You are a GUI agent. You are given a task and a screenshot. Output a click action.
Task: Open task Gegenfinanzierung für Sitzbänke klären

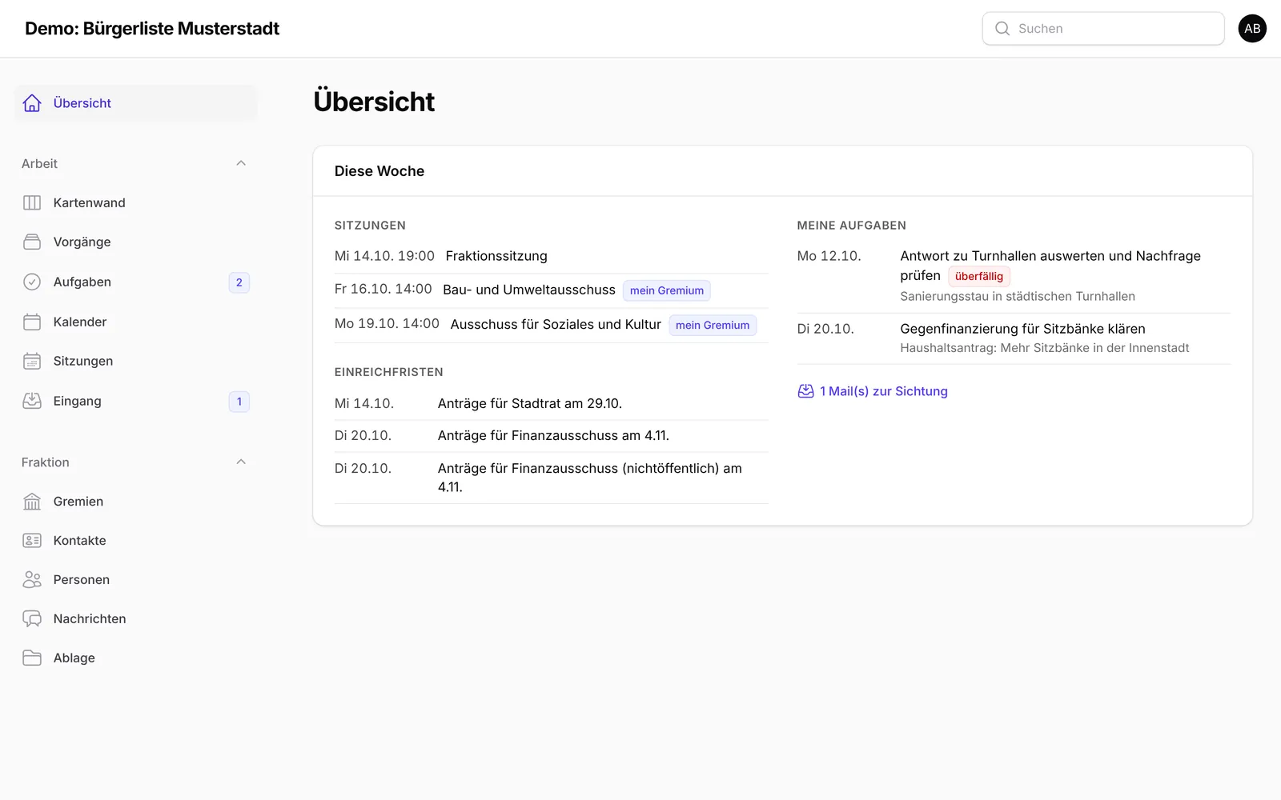1022,329
